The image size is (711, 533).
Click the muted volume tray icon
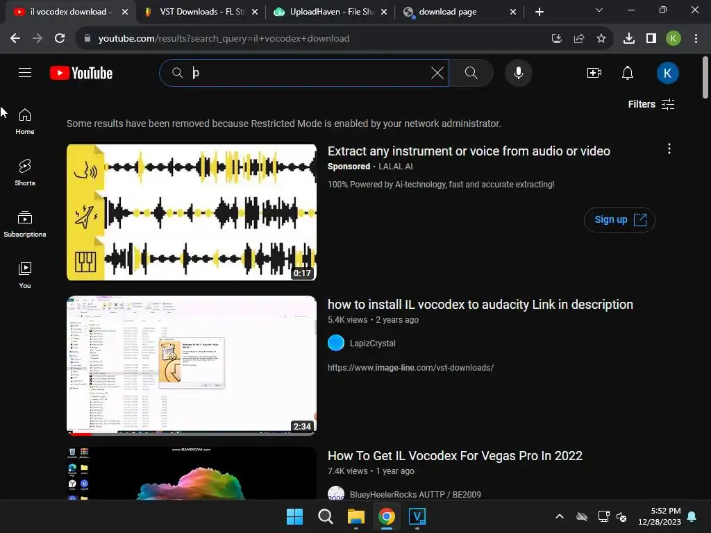click(621, 516)
